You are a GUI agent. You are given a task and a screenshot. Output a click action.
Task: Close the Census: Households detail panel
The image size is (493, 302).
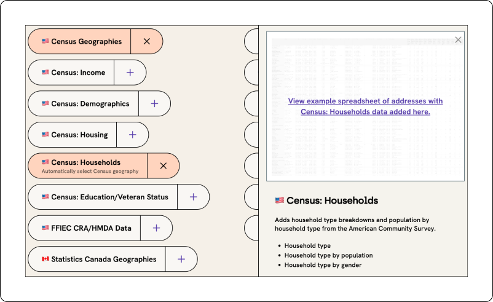(x=458, y=39)
